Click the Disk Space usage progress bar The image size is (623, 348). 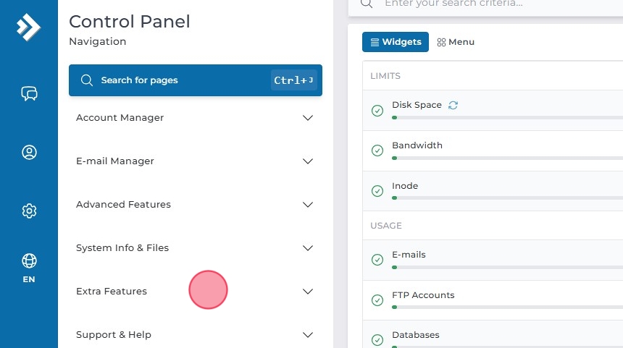tap(507, 117)
